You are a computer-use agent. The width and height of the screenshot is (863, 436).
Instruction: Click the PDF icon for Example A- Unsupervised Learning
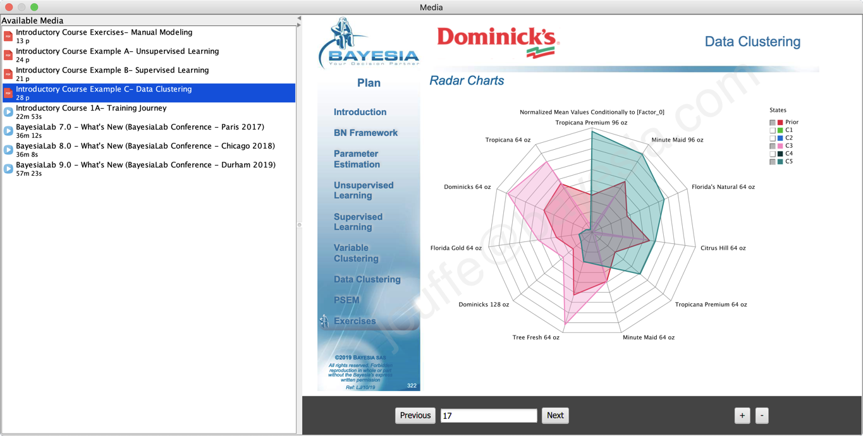click(8, 55)
